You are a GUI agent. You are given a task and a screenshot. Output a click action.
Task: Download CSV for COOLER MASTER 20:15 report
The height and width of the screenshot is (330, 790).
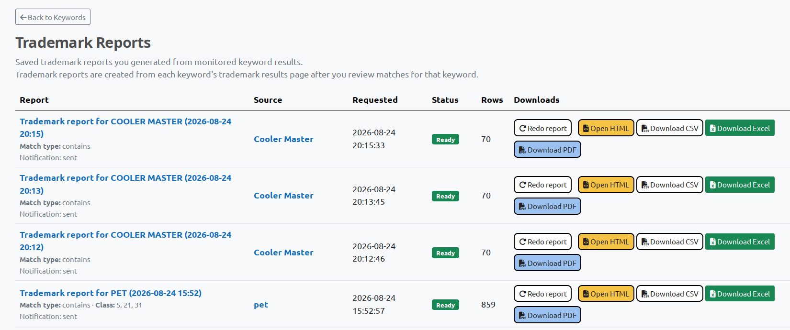pyautogui.click(x=670, y=128)
